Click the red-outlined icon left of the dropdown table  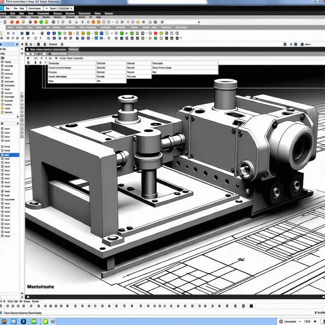point(28,63)
